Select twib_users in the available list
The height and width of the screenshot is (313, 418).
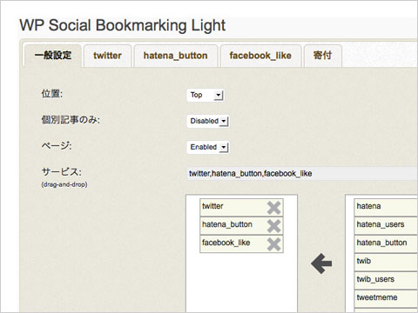pos(386,281)
